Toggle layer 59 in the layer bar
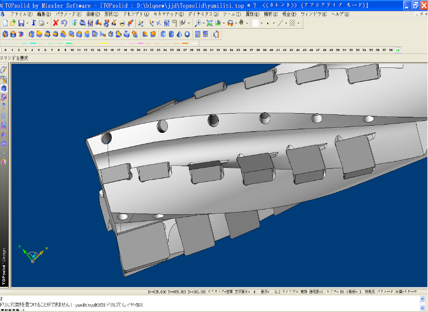 (398, 50)
